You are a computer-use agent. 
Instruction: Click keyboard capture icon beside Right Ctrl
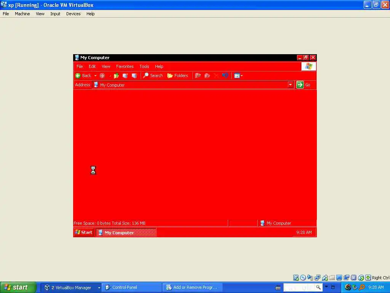point(368,278)
